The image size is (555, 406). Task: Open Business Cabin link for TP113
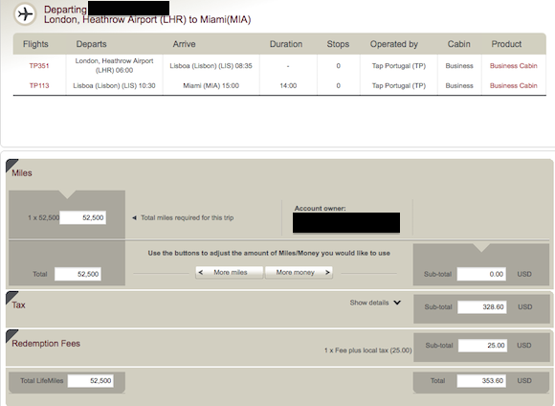513,86
